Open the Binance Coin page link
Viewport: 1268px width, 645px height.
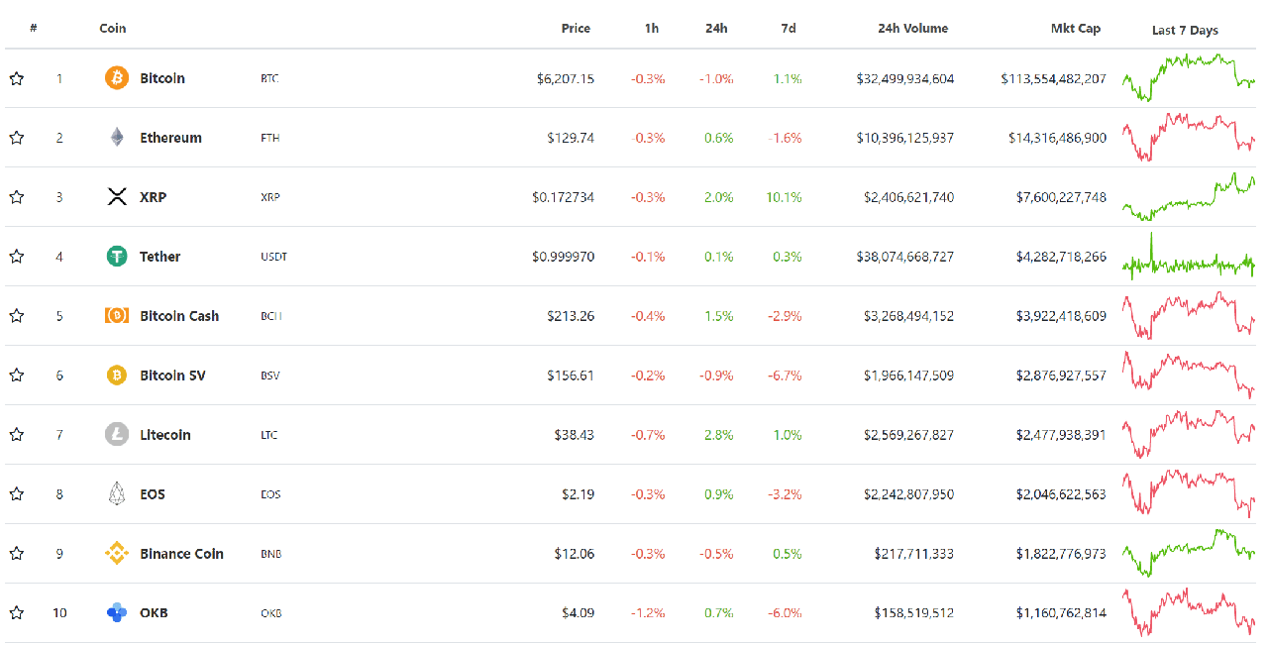pos(181,554)
